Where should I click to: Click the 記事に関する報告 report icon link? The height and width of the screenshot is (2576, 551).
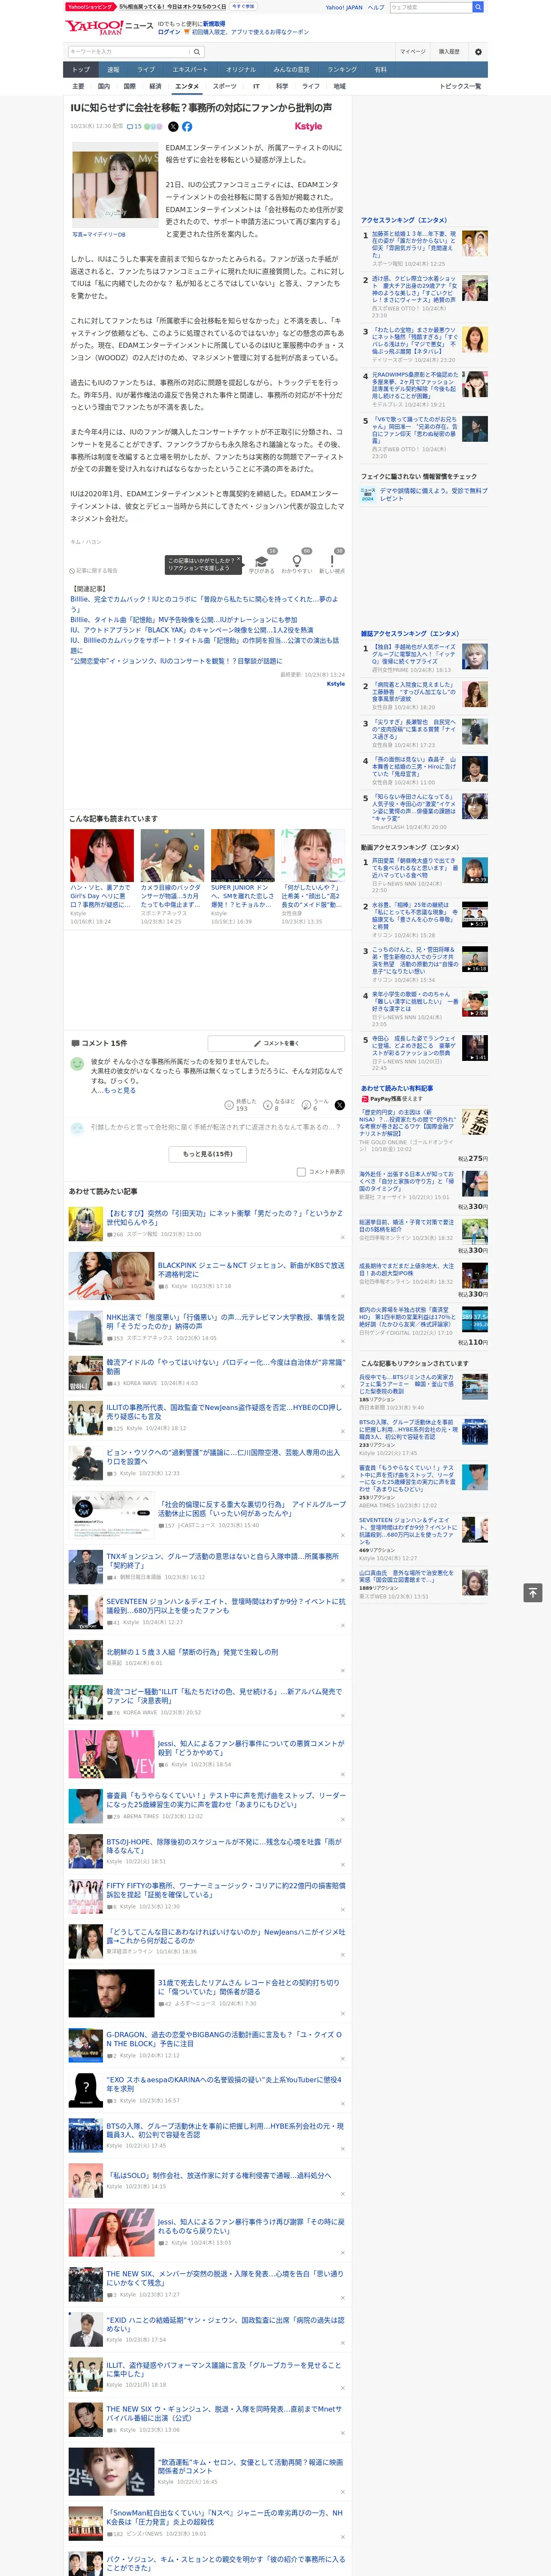point(94,571)
